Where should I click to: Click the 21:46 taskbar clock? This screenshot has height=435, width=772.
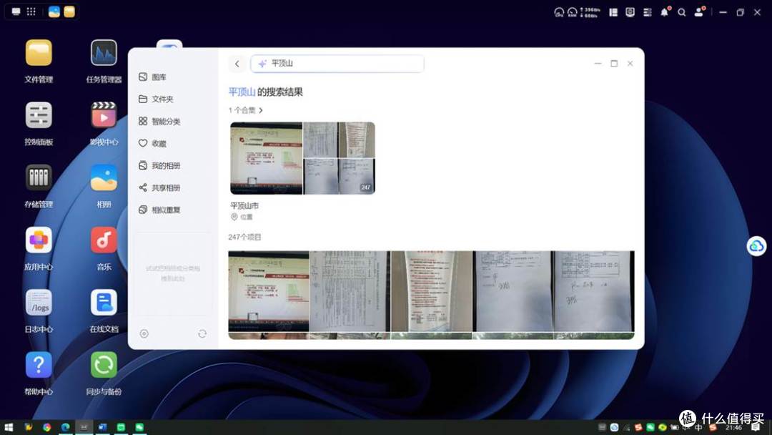(x=733, y=427)
